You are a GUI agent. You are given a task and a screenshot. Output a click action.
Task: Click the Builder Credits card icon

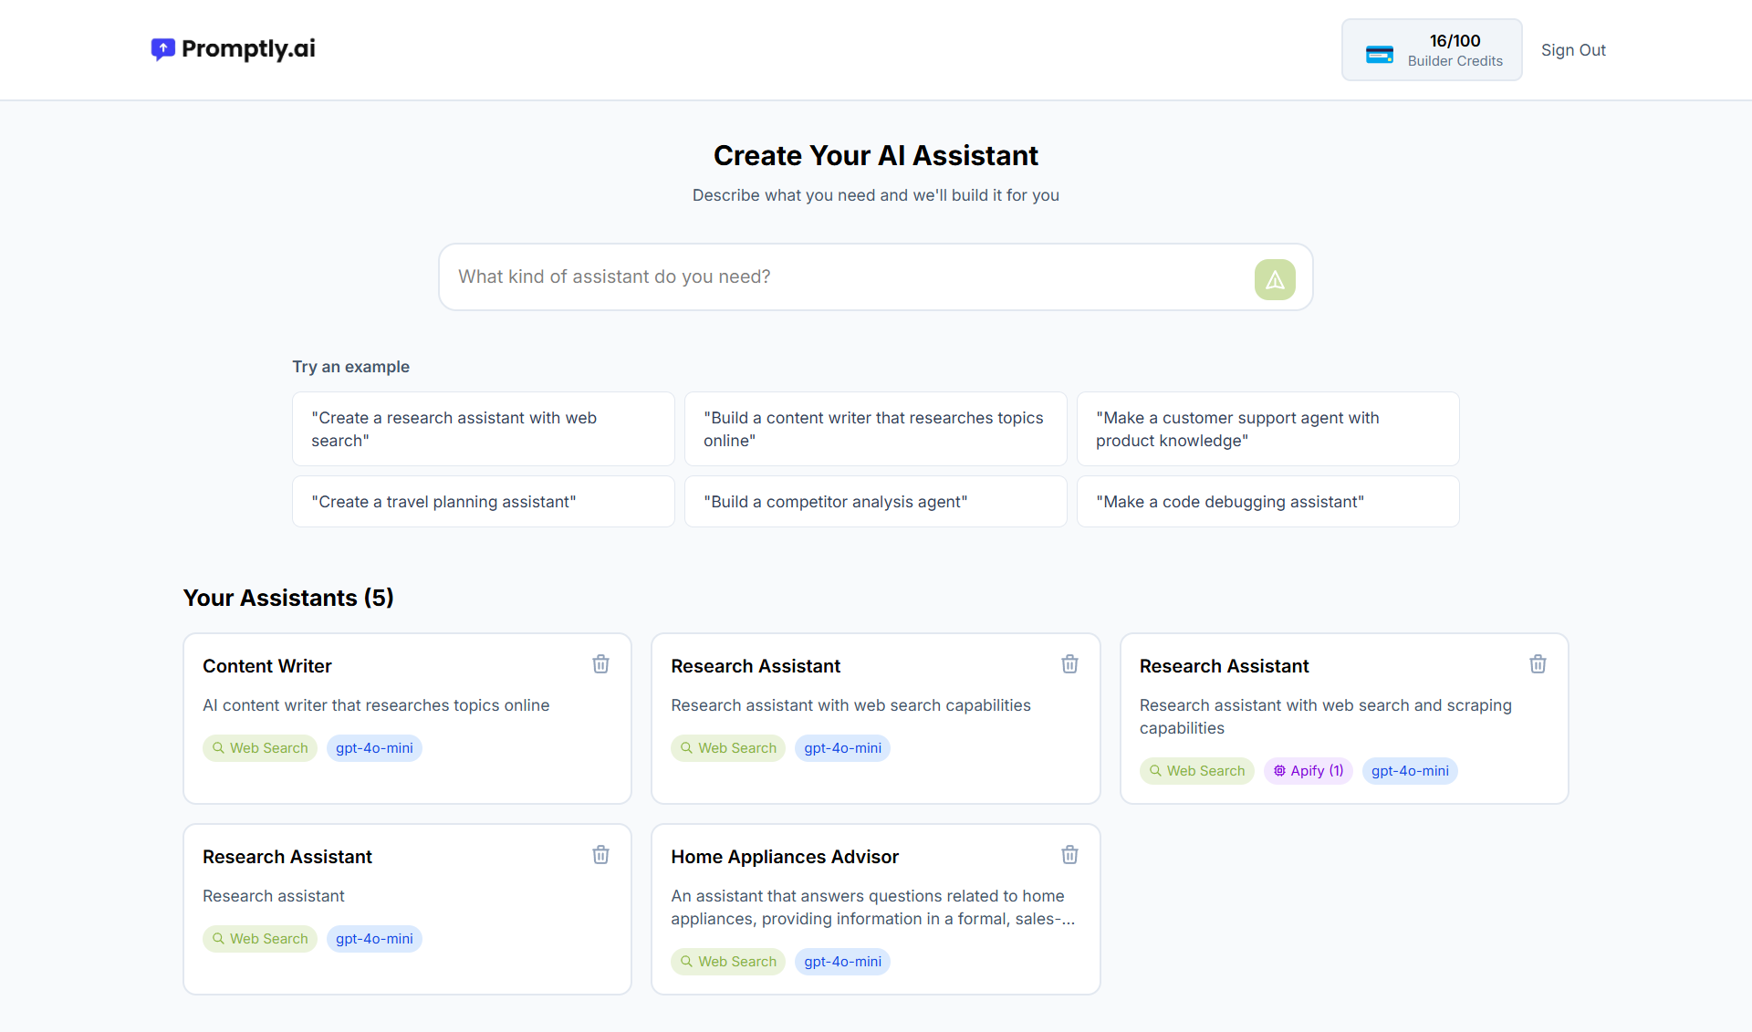pyautogui.click(x=1379, y=54)
